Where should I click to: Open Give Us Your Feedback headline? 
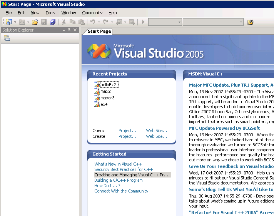pyautogui.click(x=231, y=166)
